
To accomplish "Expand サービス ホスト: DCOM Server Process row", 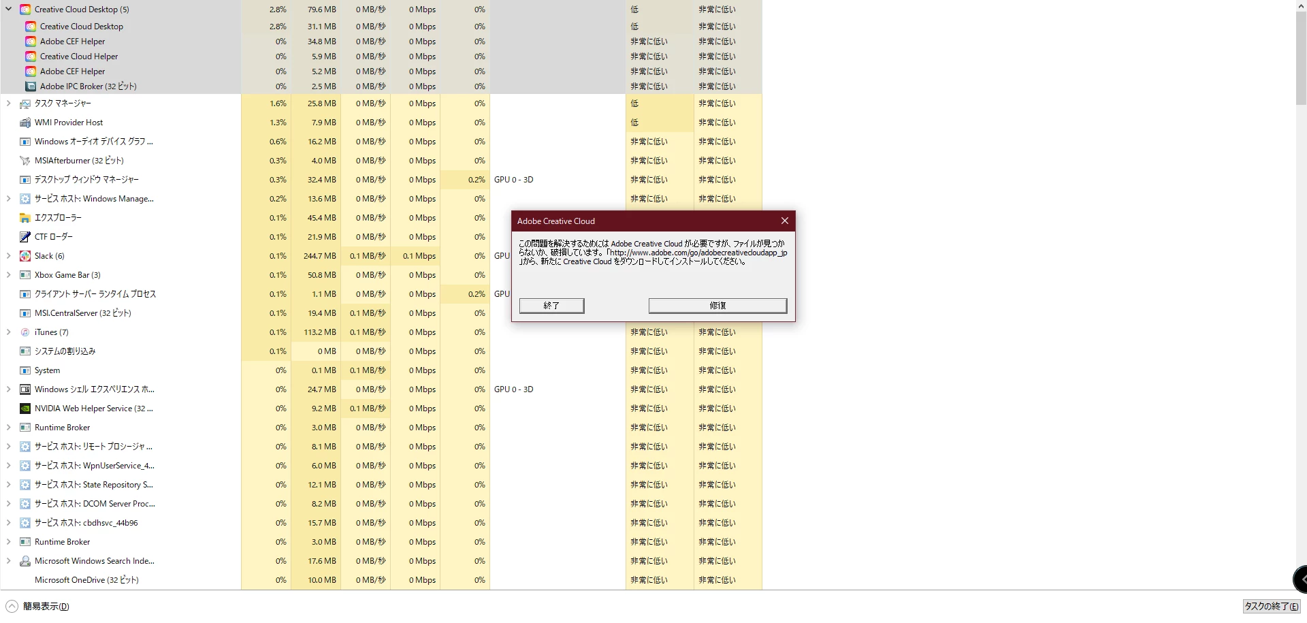I will tap(8, 504).
